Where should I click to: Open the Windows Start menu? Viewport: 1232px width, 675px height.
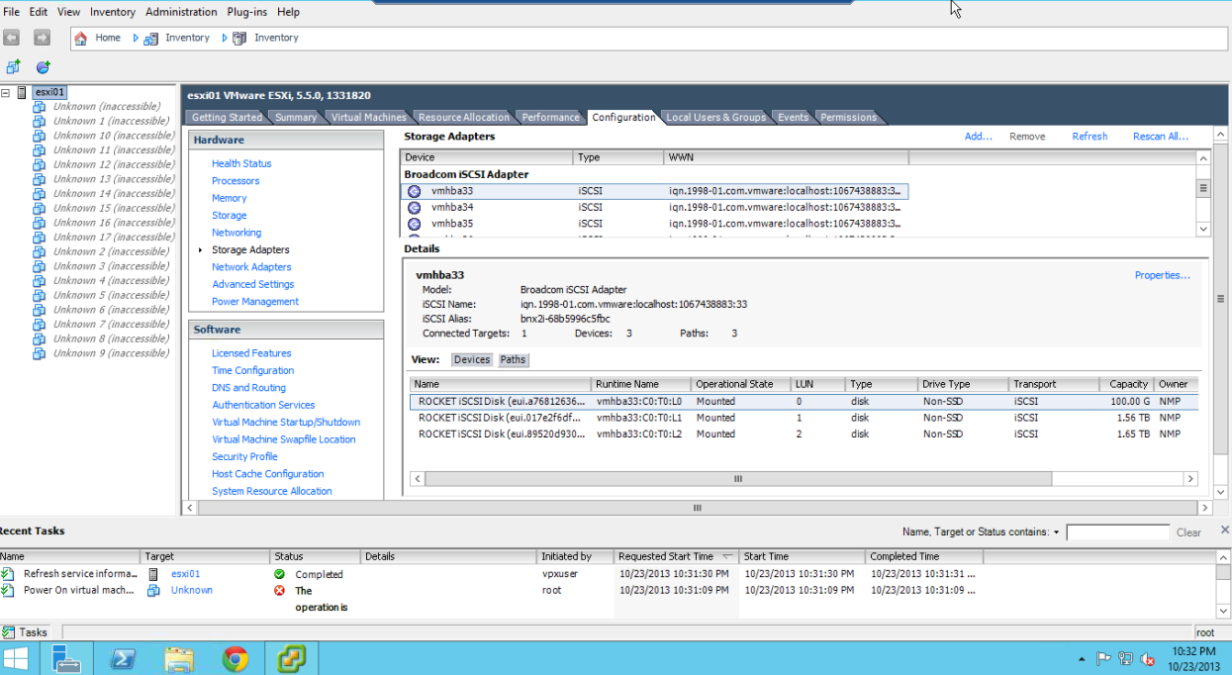pos(17,659)
